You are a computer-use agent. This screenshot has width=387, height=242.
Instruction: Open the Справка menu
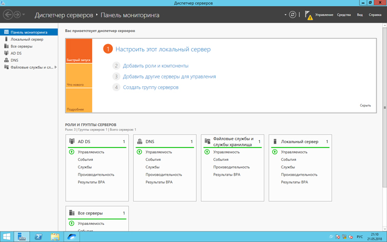point(375,15)
